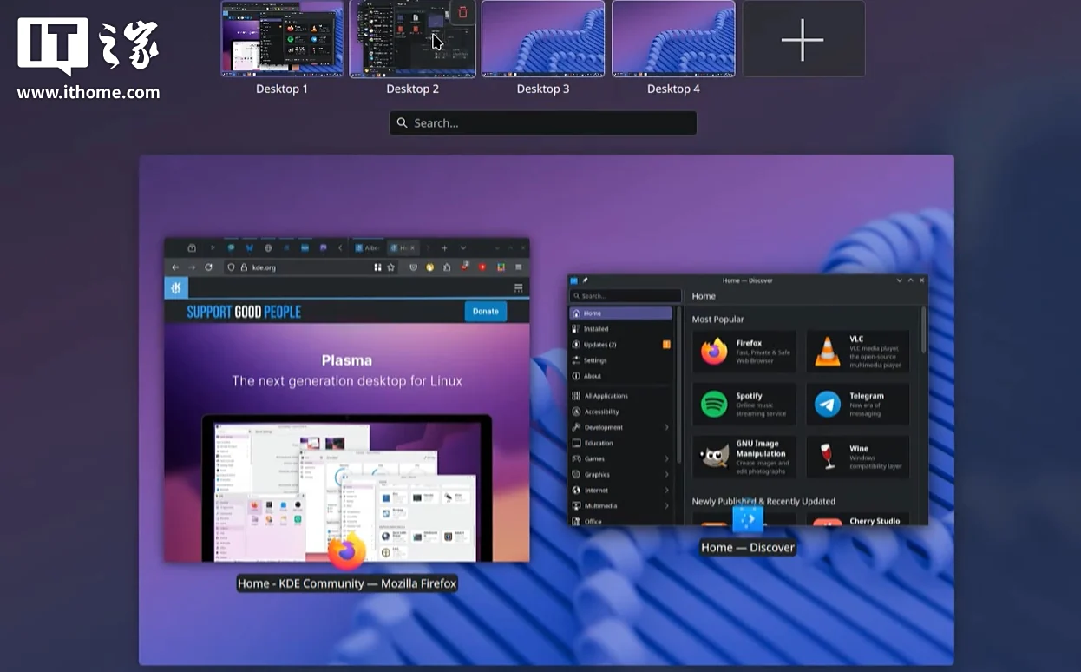Choose Telegram from Most Popular
The width and height of the screenshot is (1081, 672).
point(857,405)
